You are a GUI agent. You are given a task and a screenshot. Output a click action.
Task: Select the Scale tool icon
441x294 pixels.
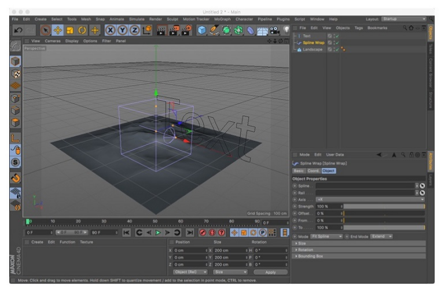(x=69, y=31)
